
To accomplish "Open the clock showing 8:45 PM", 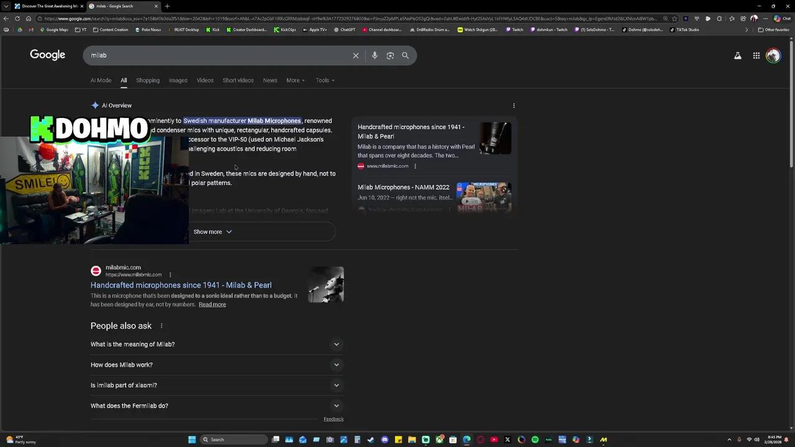I will [773, 440].
